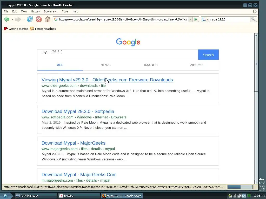Click the green square tray icon
Image resolution: width=266 pixels, height=199 pixels.
pos(249,196)
